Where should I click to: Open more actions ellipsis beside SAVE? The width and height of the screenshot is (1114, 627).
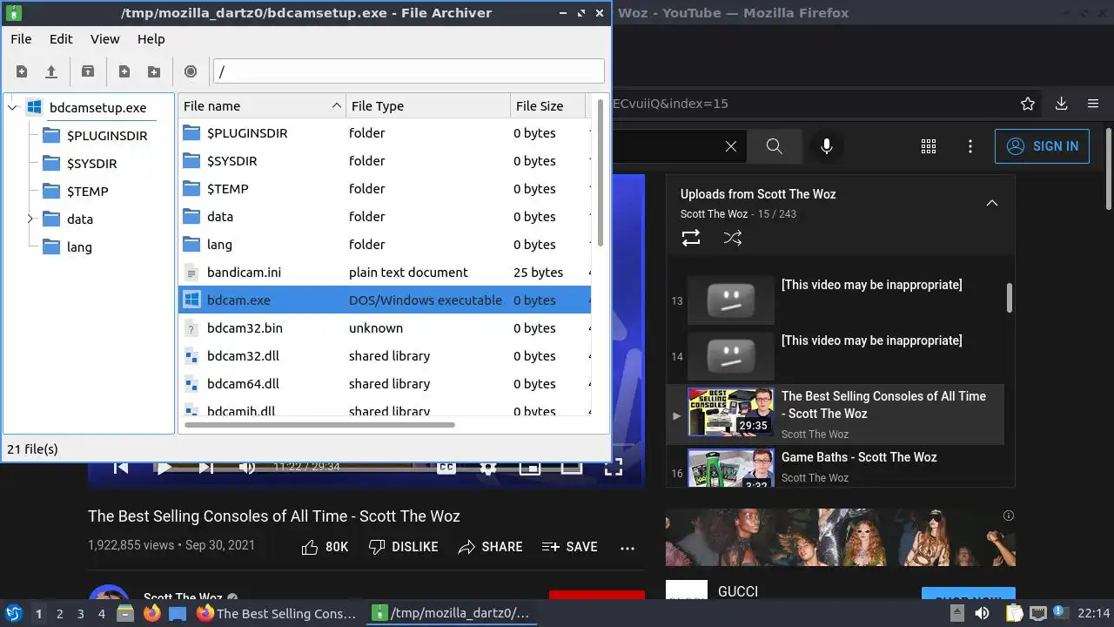pos(627,548)
